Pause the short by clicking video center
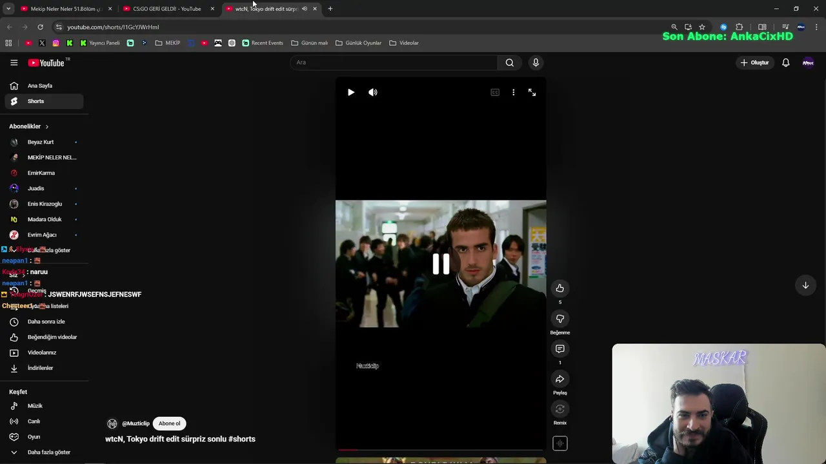 441,264
